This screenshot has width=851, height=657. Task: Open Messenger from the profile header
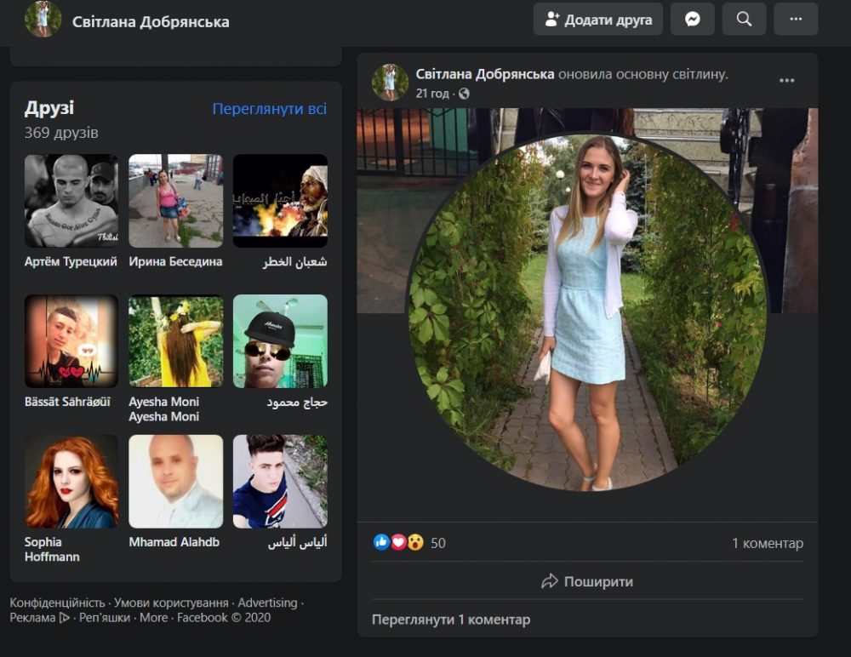tap(692, 20)
